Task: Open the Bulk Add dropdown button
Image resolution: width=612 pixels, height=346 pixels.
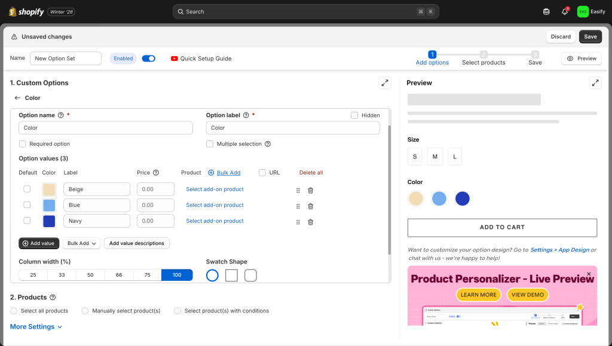Action: pos(81,243)
